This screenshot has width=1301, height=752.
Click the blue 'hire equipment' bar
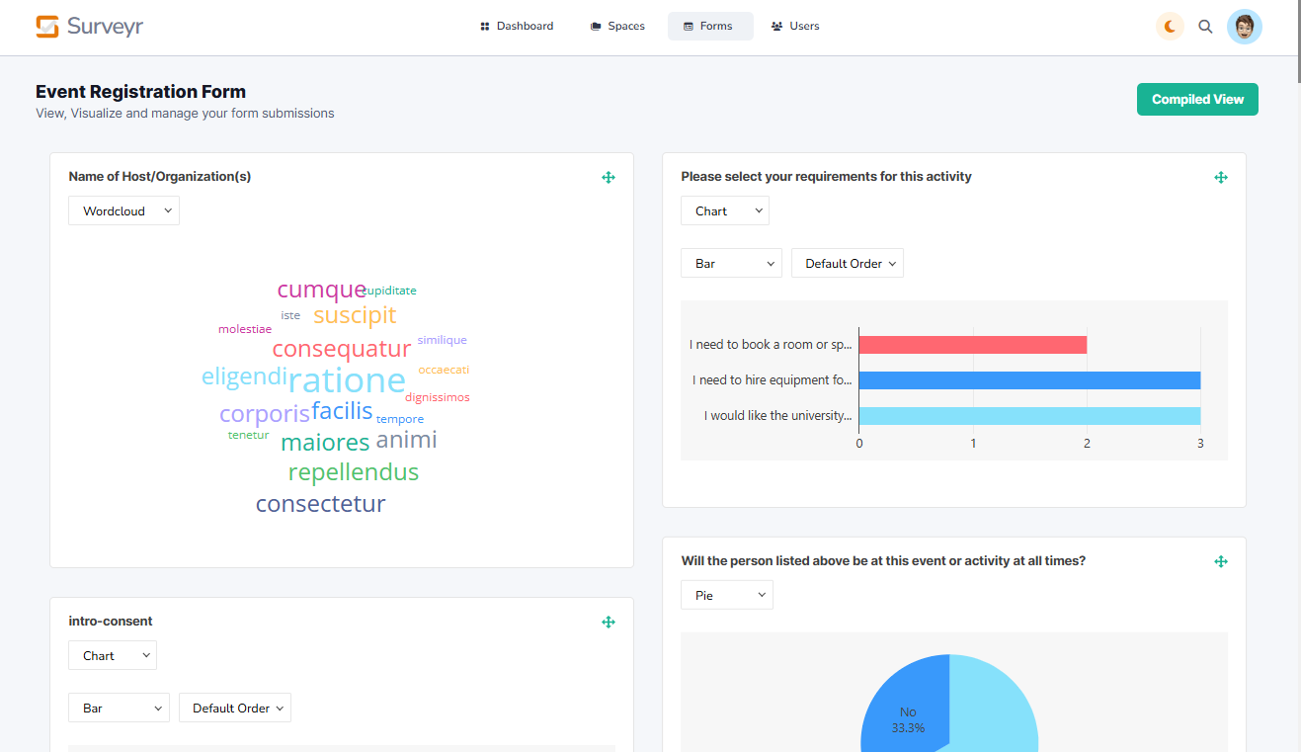coord(1029,380)
